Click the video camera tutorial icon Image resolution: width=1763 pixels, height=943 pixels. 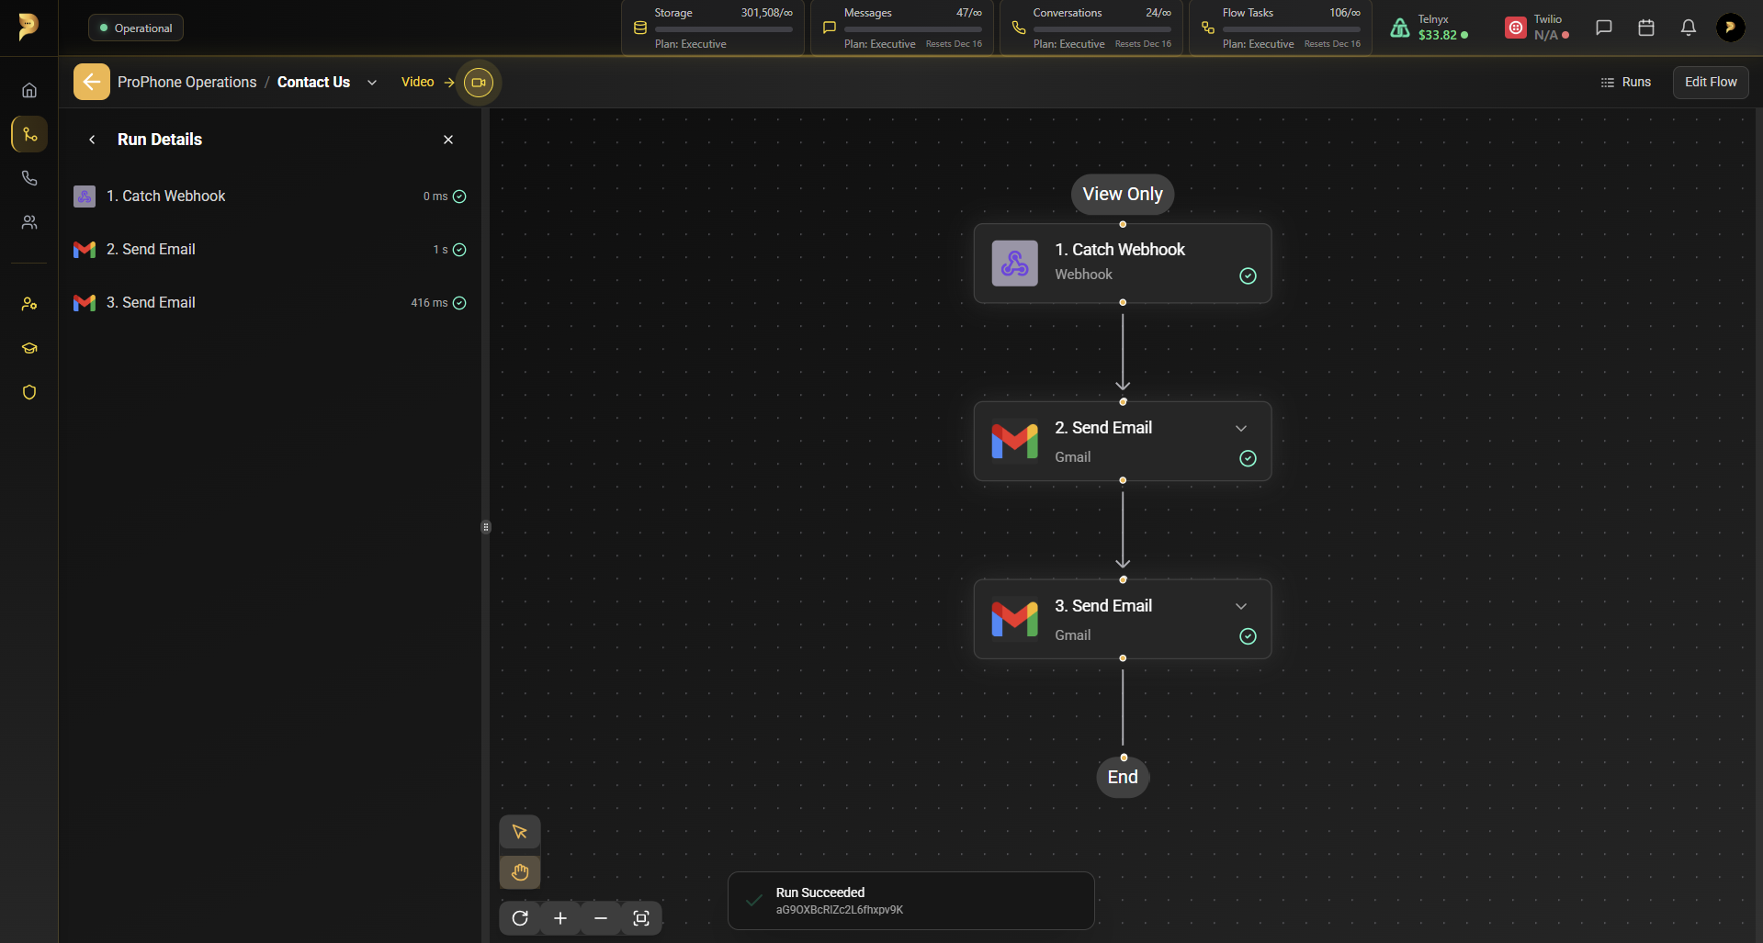pyautogui.click(x=479, y=83)
